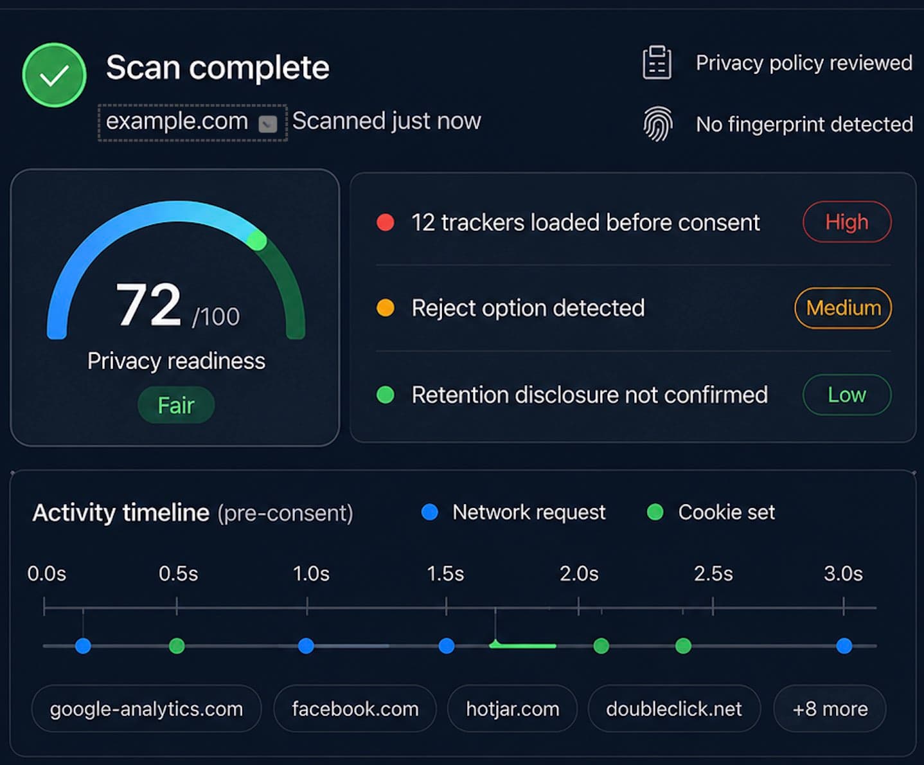Click the orange dot beside Reject option detected

coord(386,308)
